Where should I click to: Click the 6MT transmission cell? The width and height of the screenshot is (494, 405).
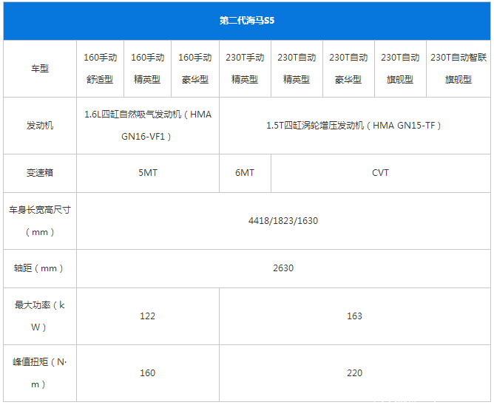click(x=245, y=173)
